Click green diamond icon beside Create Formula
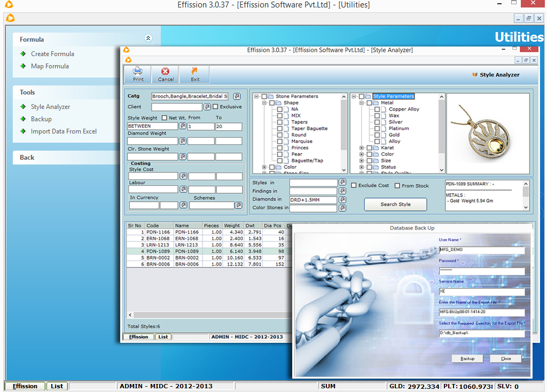 point(23,54)
